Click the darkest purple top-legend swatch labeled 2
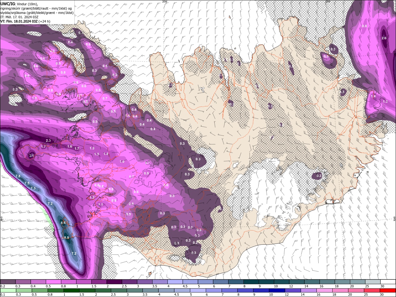Screen dimensions: 396x297 click(114, 282)
